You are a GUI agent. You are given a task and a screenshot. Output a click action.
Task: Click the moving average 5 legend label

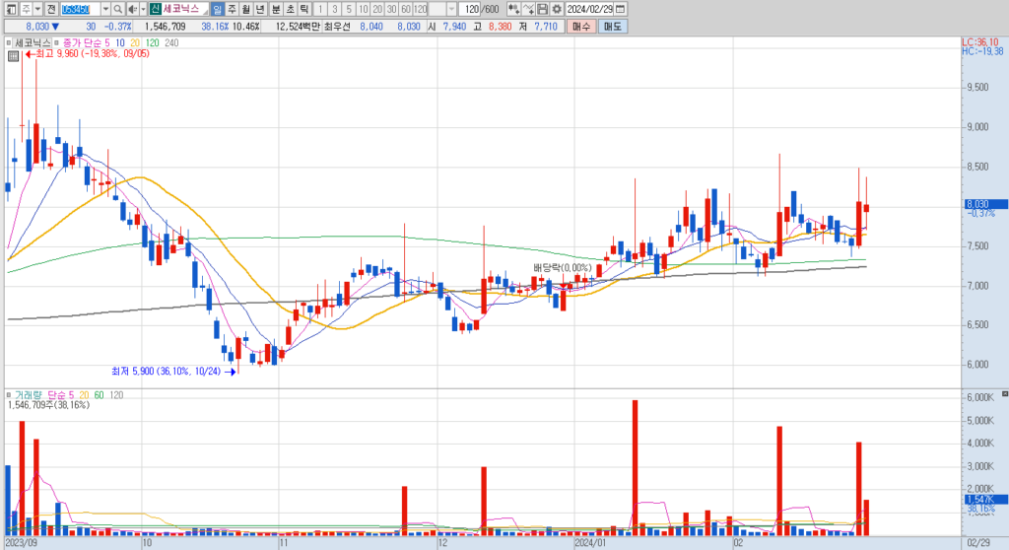[x=106, y=43]
